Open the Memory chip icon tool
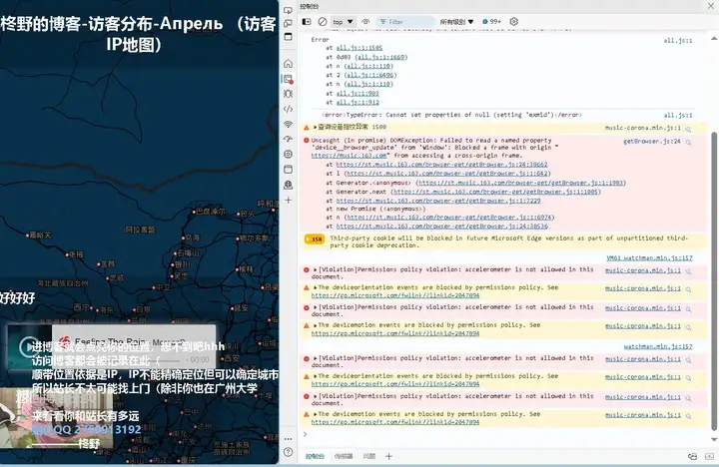This screenshot has width=719, height=467. tap(288, 154)
